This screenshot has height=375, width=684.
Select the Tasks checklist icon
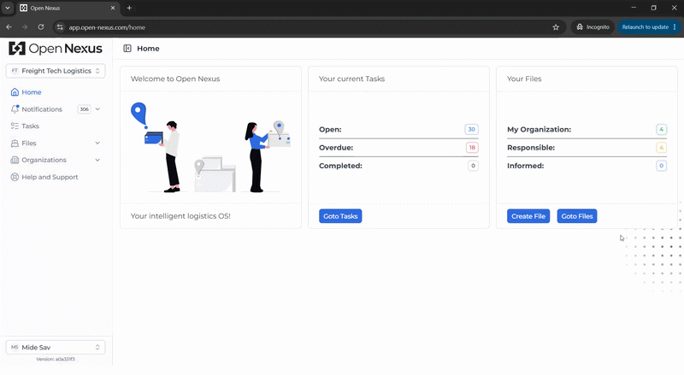pyautogui.click(x=15, y=126)
